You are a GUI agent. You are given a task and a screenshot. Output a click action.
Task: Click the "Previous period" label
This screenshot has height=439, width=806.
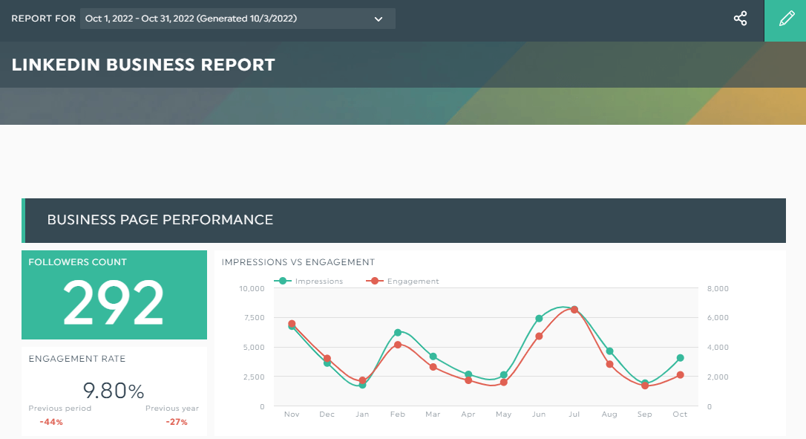[59, 408]
